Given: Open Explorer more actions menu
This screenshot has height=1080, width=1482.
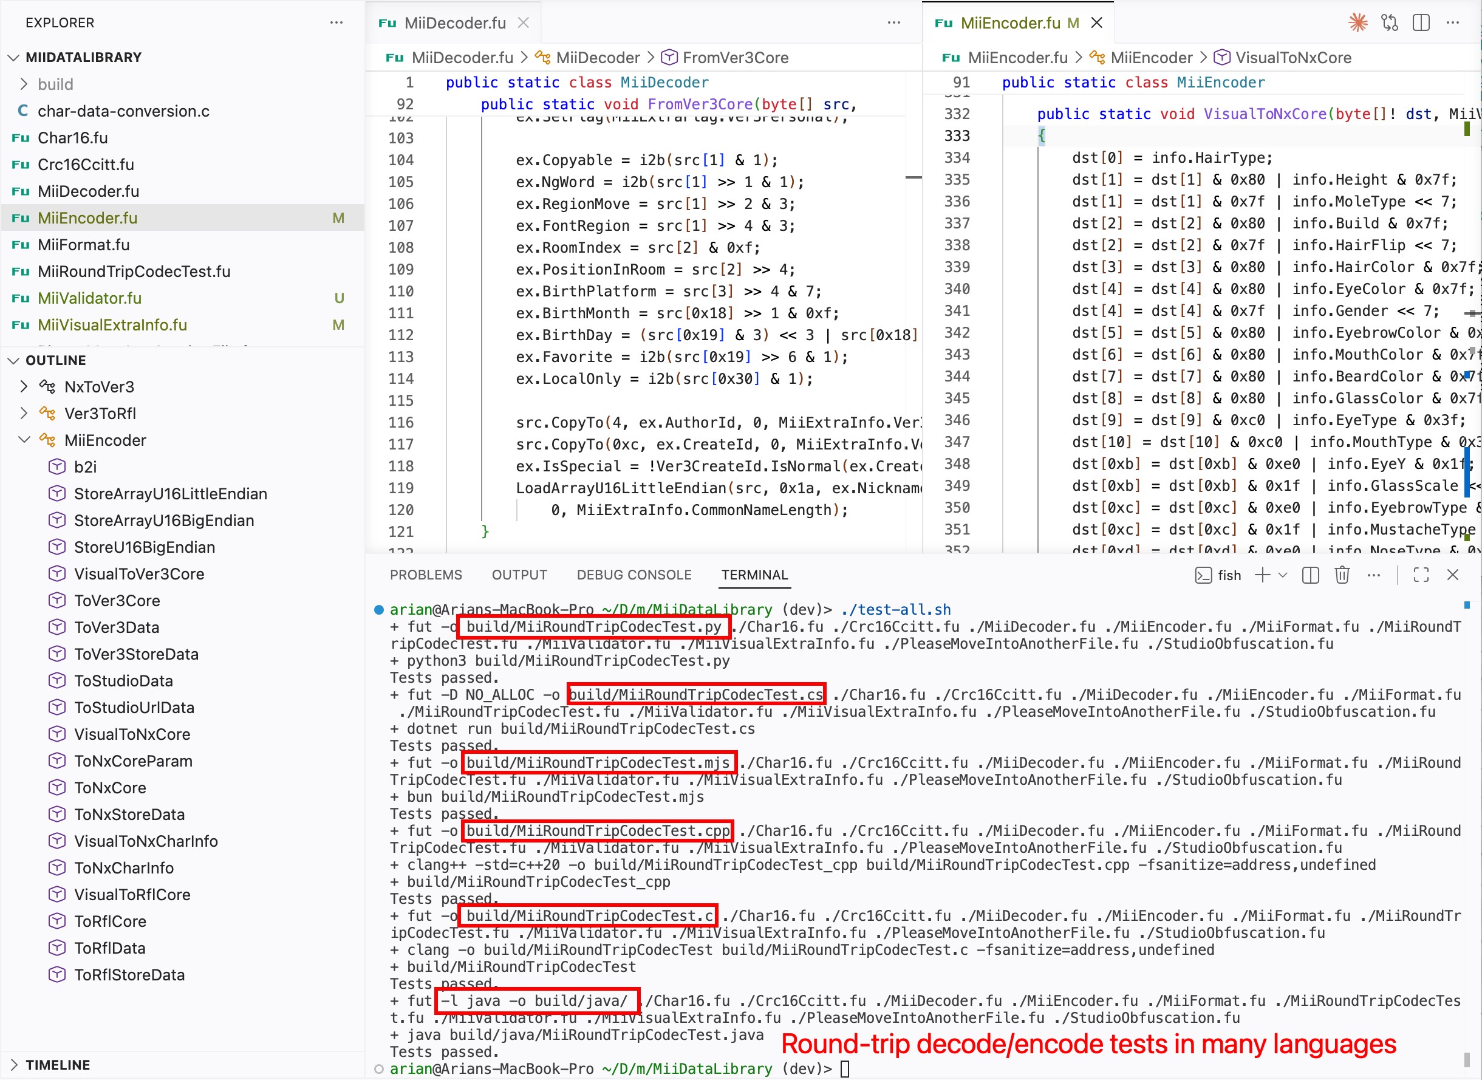Looking at the screenshot, I should pos(336,23).
